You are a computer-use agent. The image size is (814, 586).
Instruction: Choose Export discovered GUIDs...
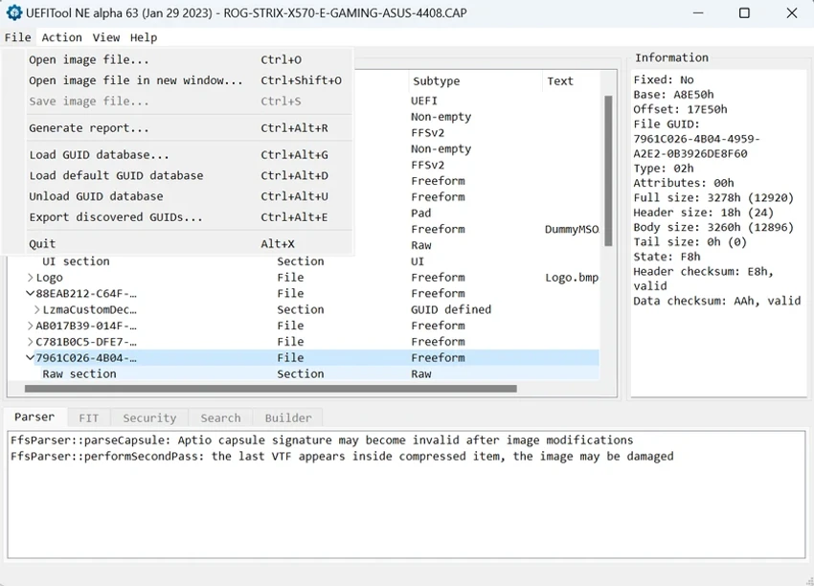point(190,217)
